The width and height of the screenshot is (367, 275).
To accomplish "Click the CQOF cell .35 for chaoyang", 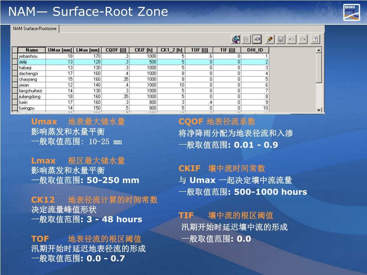I will 116,79.
